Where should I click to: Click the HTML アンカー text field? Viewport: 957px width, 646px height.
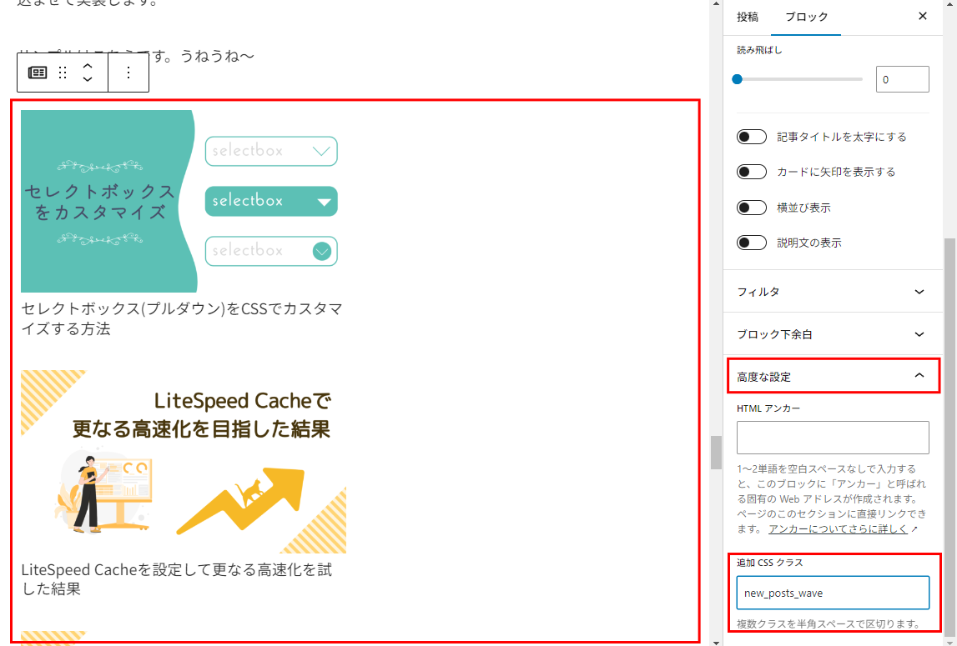click(832, 438)
